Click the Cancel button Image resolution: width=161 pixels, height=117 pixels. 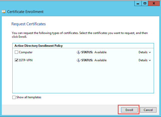coord(148,110)
